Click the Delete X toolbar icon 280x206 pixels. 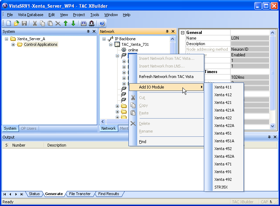click(58, 23)
